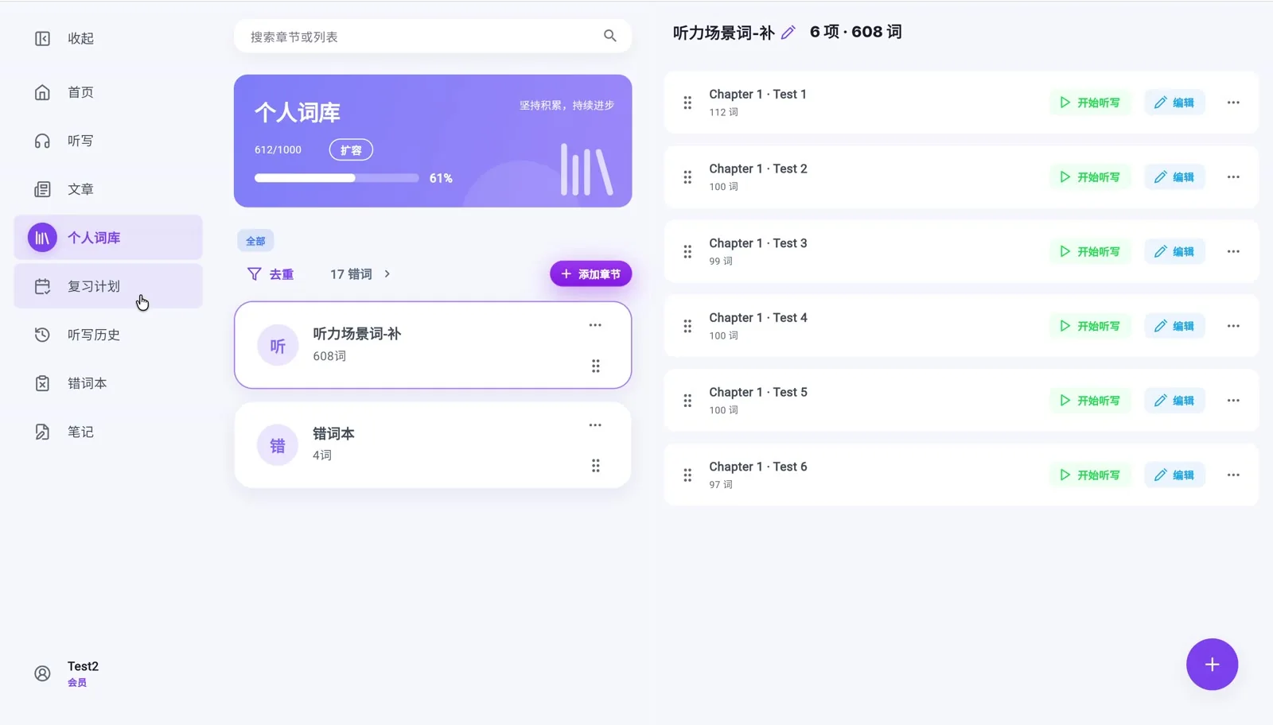Image resolution: width=1273 pixels, height=725 pixels.
Task: Open the 笔记 notes section
Action: click(x=108, y=432)
